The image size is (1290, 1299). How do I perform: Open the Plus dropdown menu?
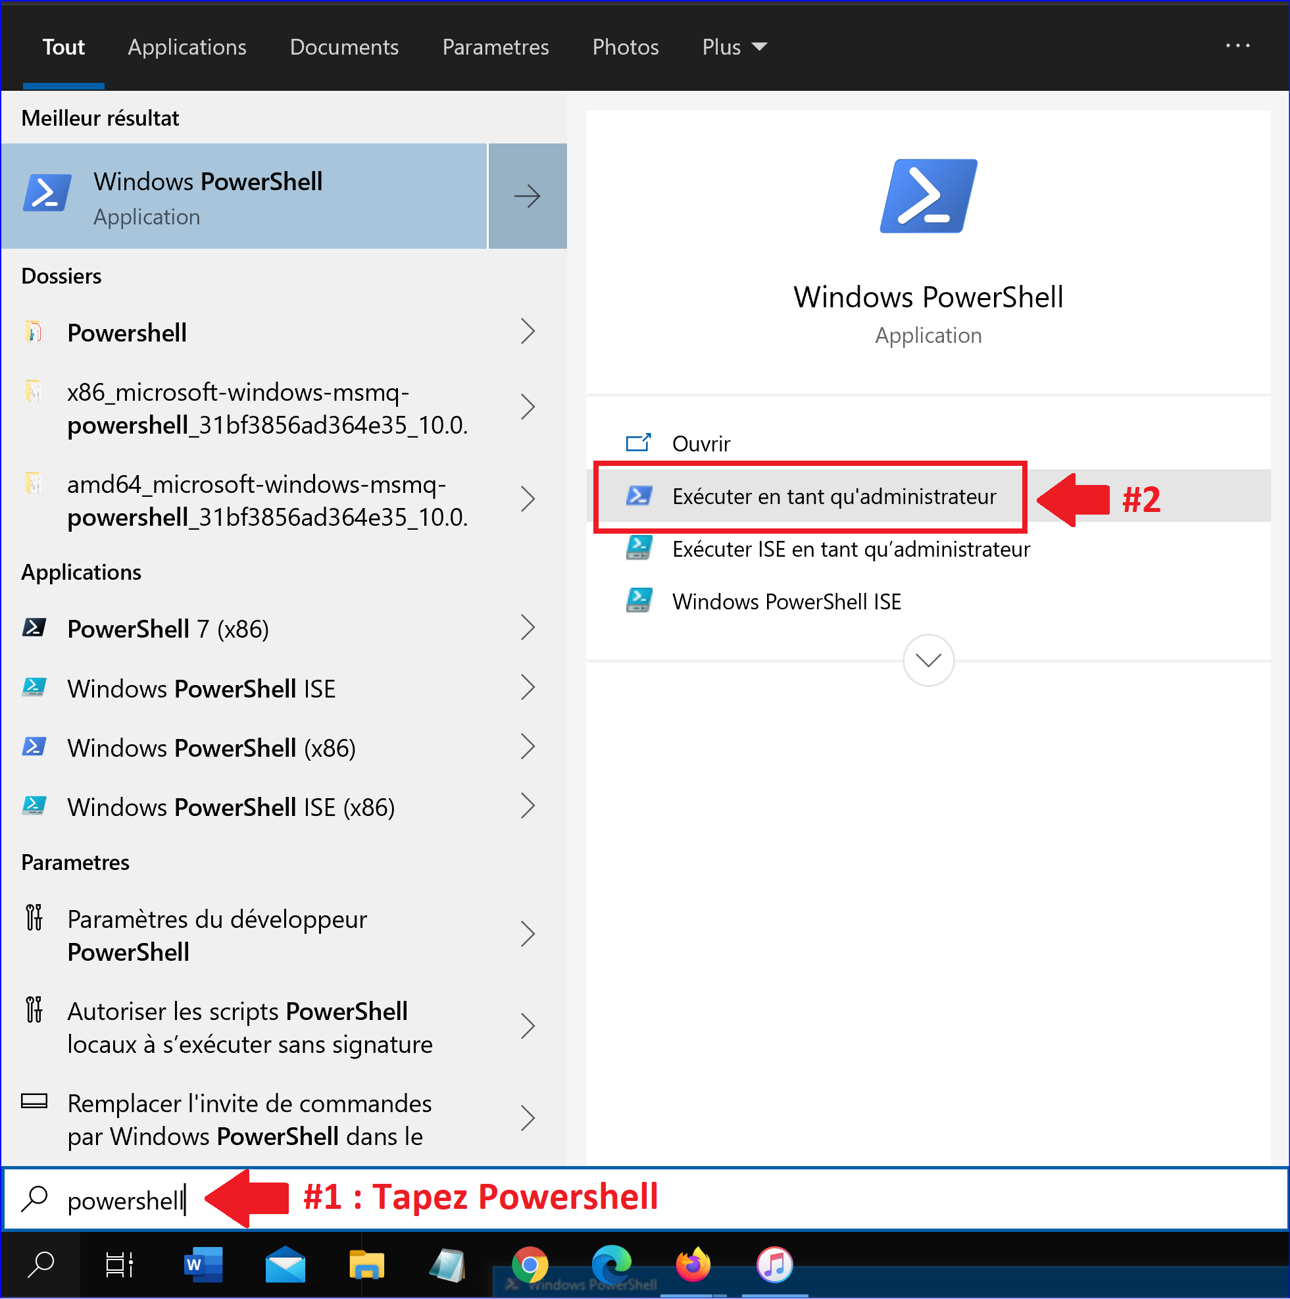pyautogui.click(x=735, y=47)
